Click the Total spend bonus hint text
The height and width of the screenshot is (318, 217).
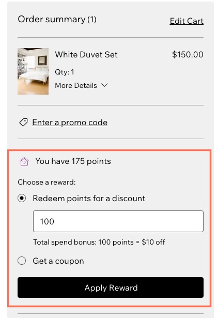coord(99,242)
